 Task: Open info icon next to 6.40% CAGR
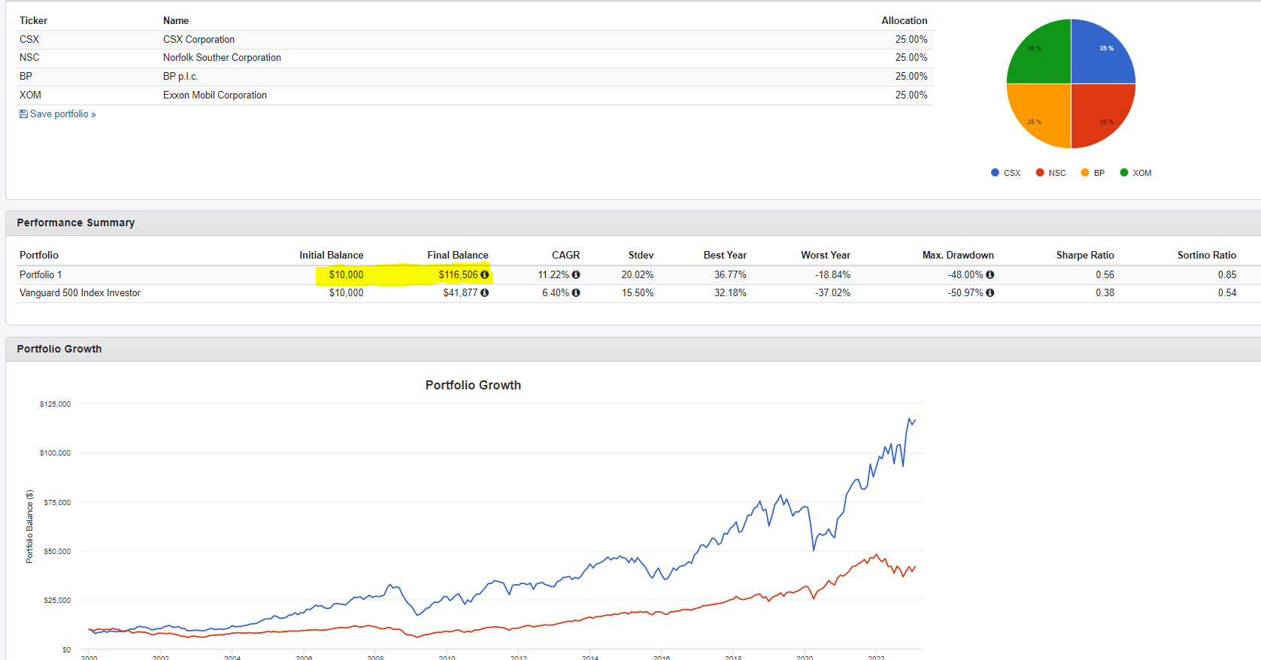(x=576, y=293)
